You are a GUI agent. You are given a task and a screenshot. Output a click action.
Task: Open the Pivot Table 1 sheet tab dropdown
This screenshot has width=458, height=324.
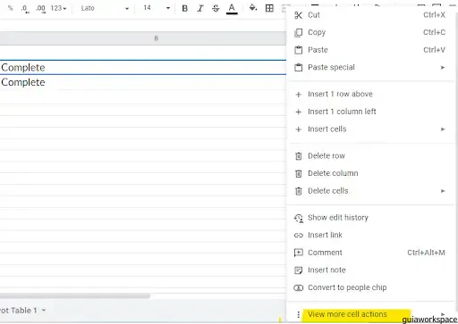(44, 311)
